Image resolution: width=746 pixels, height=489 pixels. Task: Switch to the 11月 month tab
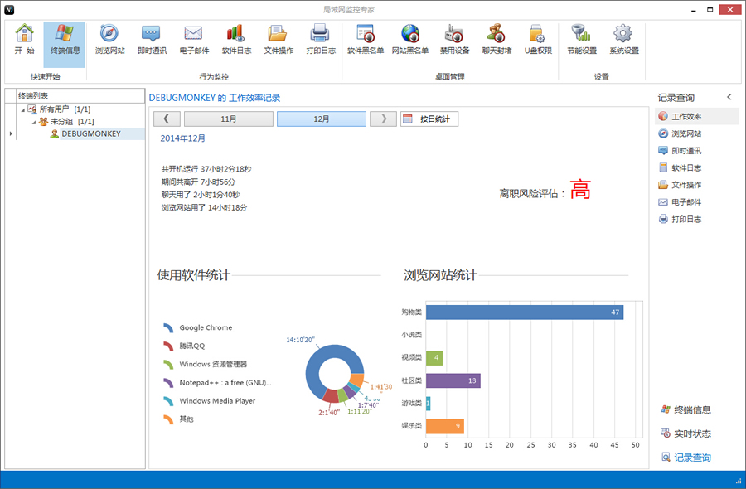tap(228, 119)
